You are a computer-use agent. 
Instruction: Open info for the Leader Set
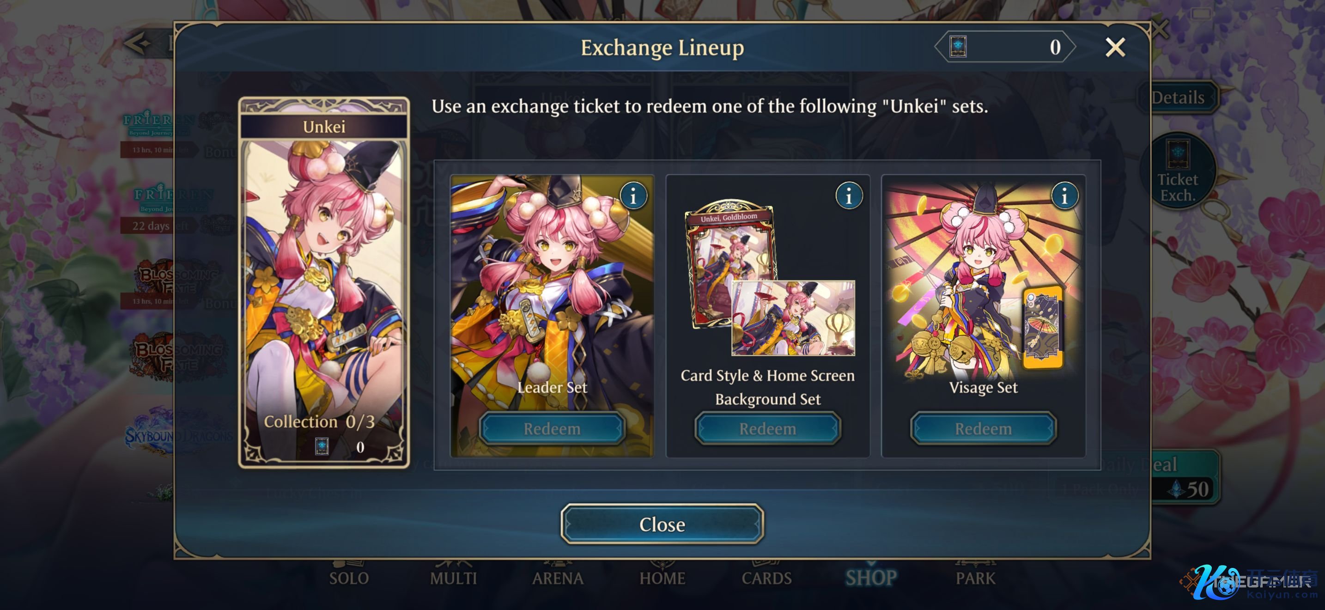pyautogui.click(x=633, y=196)
